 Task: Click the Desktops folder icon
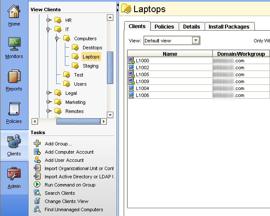point(75,48)
